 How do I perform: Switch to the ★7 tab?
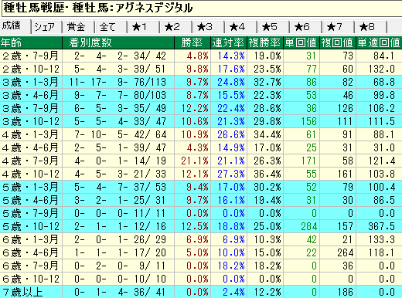coord(339,27)
